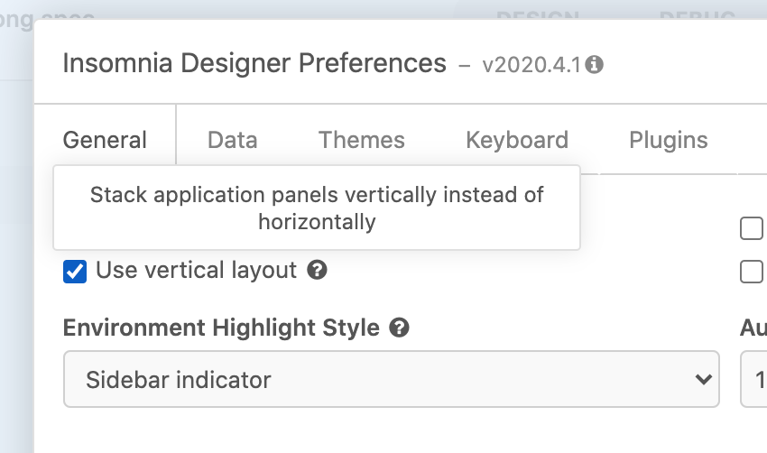This screenshot has width=767, height=453.
Task: Click the Insomnia Designer Preferences title
Action: 254,63
